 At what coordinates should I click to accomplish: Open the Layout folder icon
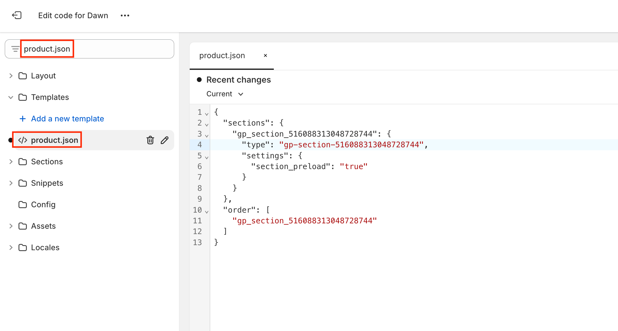[23, 75]
